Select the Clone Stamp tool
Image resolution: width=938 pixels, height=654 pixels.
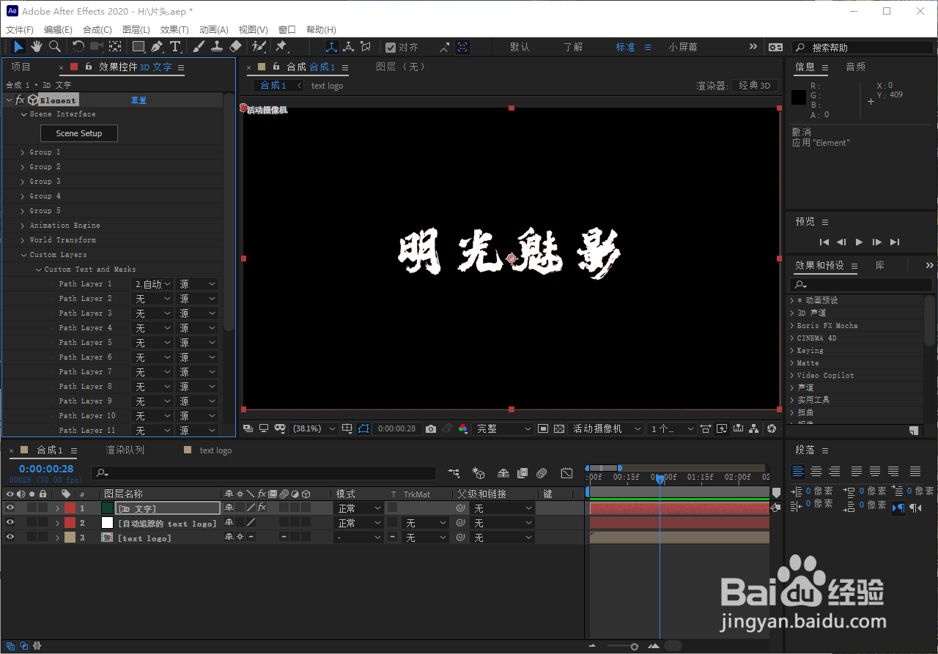(x=216, y=46)
